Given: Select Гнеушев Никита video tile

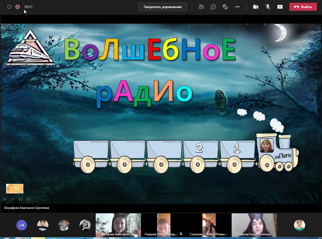Looking at the screenshot, I should 164,225.
